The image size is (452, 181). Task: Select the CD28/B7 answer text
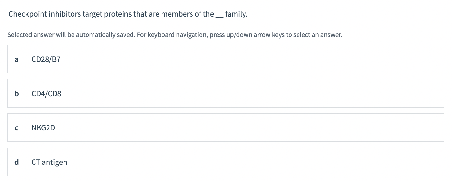tap(46, 59)
